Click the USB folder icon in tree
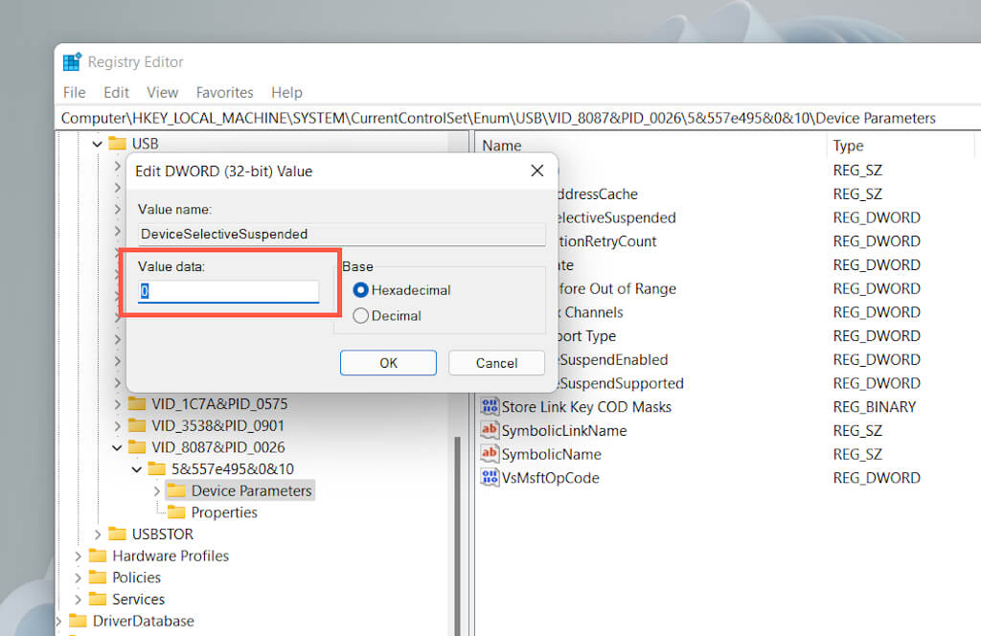The image size is (981, 636). tap(117, 144)
